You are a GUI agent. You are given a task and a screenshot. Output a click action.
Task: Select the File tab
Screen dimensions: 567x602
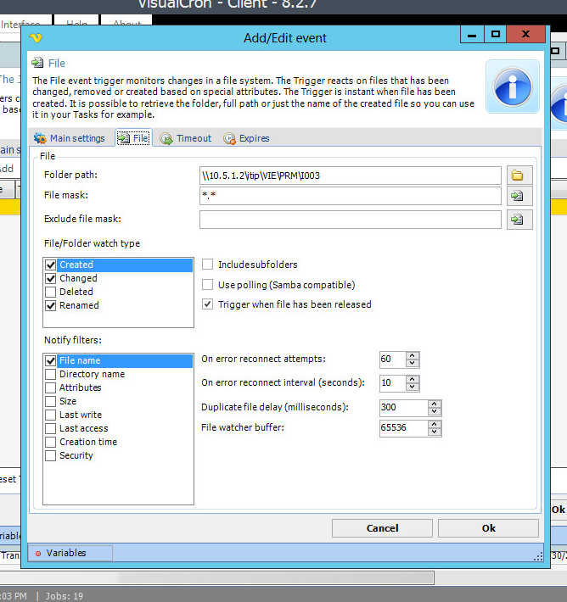click(133, 138)
